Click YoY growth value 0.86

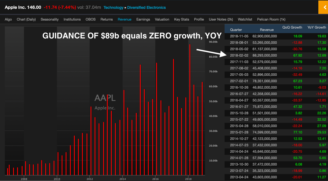pos(323,171)
